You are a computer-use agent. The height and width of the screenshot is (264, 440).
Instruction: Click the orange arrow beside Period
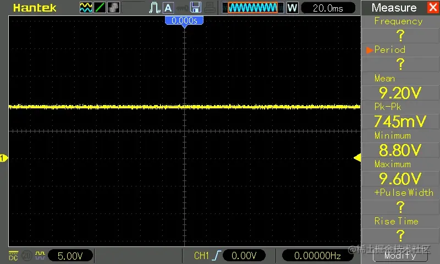(369, 50)
